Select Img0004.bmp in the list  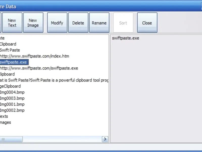[12, 92]
